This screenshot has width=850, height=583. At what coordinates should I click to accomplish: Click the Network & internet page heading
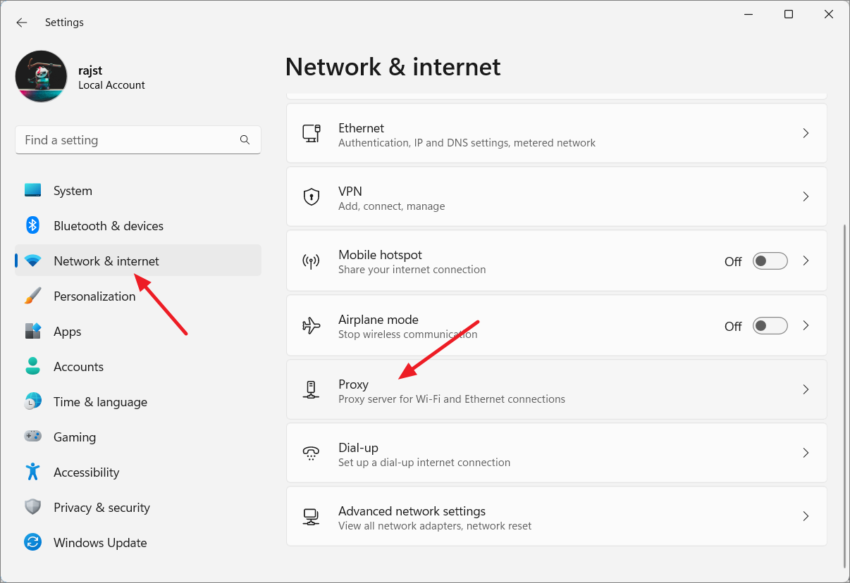pos(393,67)
